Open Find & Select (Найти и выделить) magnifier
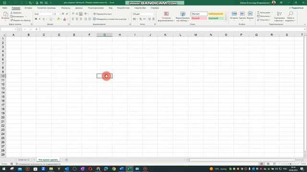 pos(291,16)
